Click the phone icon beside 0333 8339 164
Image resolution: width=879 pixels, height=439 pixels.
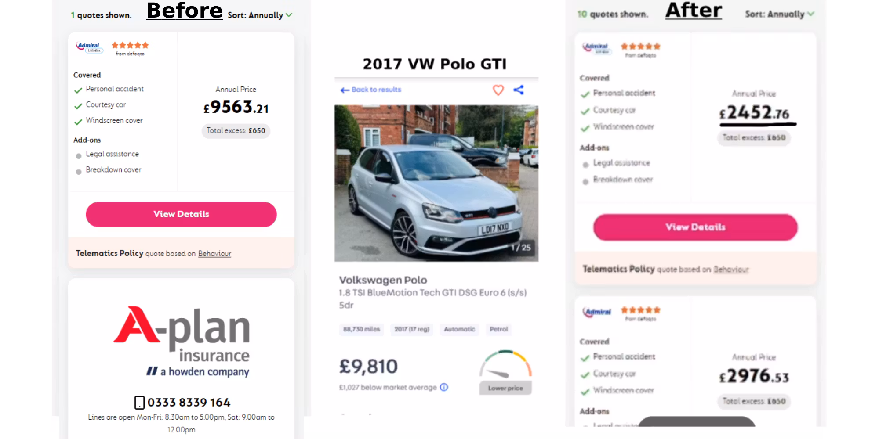[139, 403]
